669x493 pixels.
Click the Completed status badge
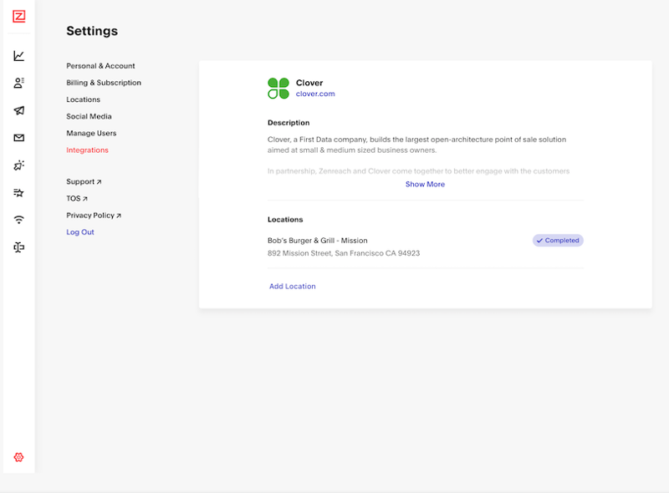pos(558,241)
